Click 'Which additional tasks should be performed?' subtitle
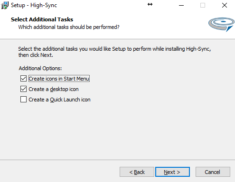235x182 pixels. pyautogui.click(x=69, y=27)
